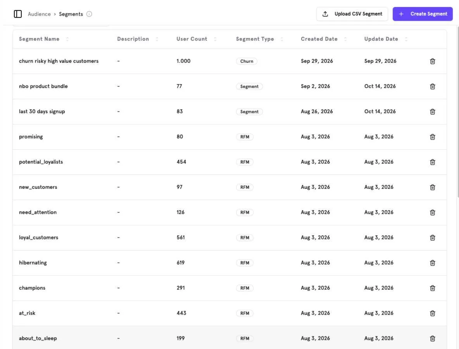Open the promising segment row
459x349 pixels.
pos(229,137)
